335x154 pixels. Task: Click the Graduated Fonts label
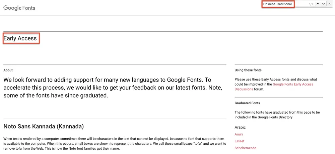click(248, 103)
